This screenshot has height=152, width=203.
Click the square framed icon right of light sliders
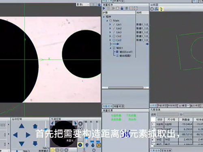coord(99,145)
